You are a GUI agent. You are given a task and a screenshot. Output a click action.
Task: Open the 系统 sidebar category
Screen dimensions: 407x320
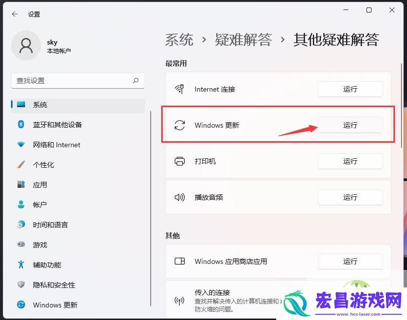pyautogui.click(x=78, y=105)
